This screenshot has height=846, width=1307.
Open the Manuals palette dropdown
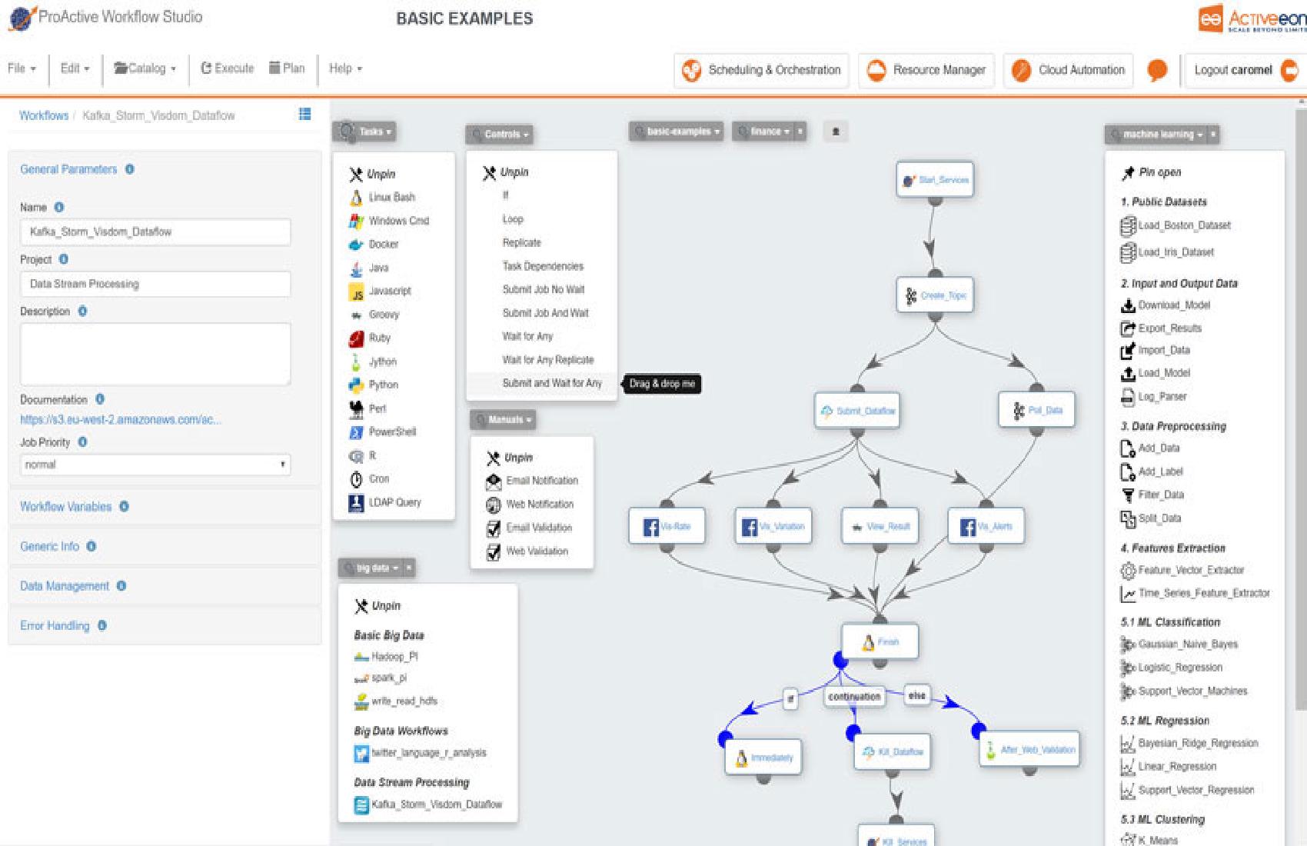point(504,419)
